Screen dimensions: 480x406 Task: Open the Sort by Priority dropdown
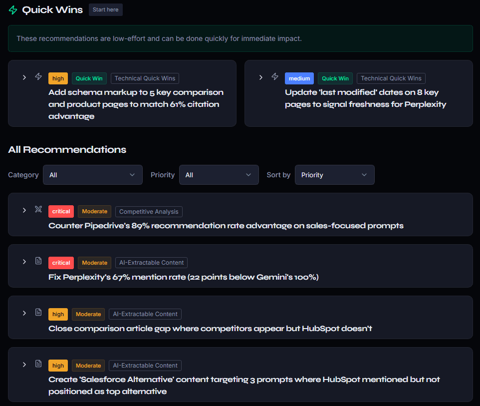pos(335,175)
